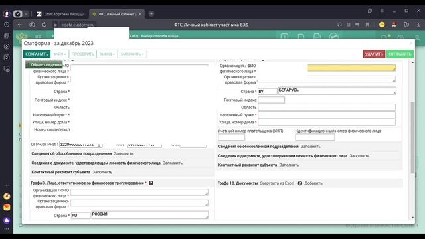Bookmark this page with the bookmark icon

367,25
